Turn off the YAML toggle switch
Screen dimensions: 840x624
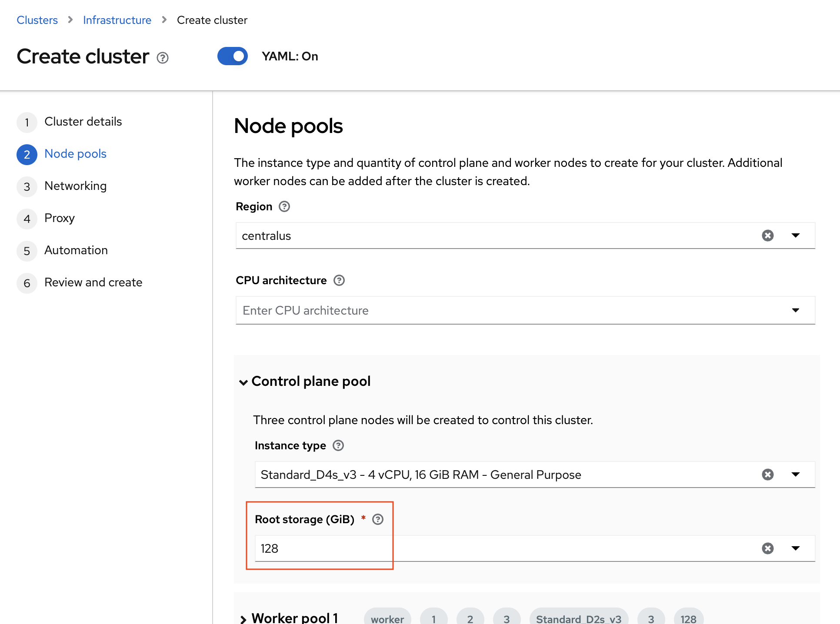point(233,56)
